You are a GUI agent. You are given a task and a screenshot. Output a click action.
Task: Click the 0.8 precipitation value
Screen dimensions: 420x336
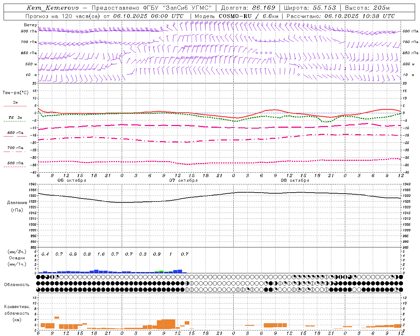87,254
